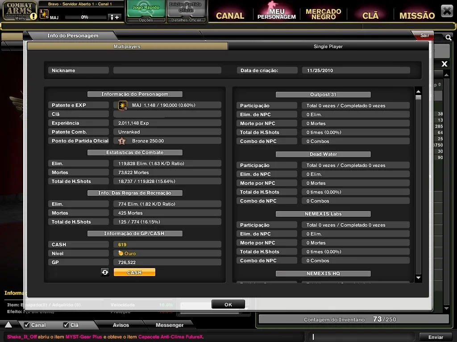The width and height of the screenshot is (457, 342).
Task: Click the Sair button
Action: click(x=424, y=36)
